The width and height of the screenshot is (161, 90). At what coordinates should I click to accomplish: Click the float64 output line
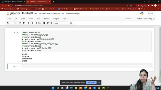coord(25,56)
